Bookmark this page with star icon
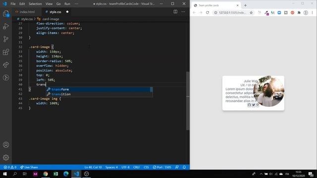Screen dimensions: 317x178 (x=251, y=12)
